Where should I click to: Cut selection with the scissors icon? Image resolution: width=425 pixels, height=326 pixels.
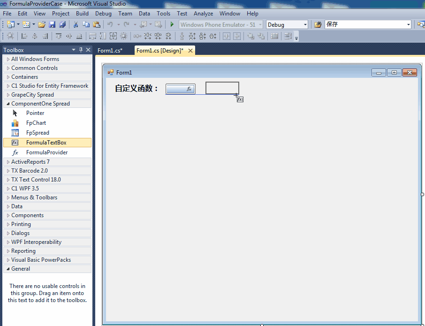[x=76, y=25]
